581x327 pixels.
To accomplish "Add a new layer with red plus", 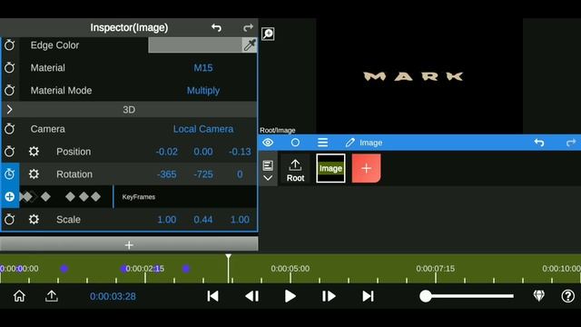I will point(366,168).
